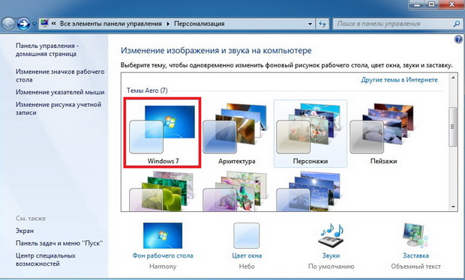
Task: Click 'По умолчанию' text under sounds
Action: click(331, 267)
